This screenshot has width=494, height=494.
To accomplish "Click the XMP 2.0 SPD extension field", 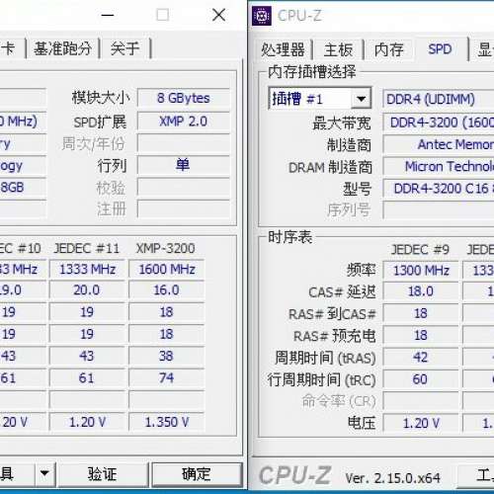I will 184,122.
